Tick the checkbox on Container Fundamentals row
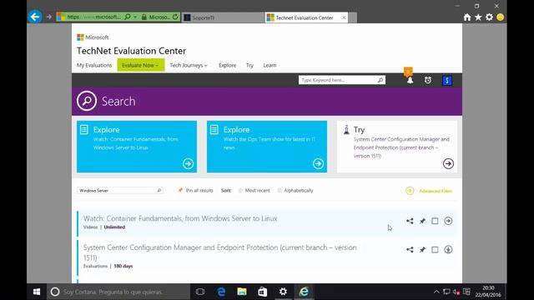Viewport: 534px width, 300px height. pos(435,221)
